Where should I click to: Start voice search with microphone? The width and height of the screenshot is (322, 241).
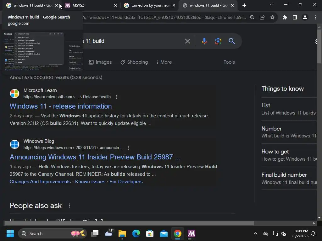click(204, 41)
